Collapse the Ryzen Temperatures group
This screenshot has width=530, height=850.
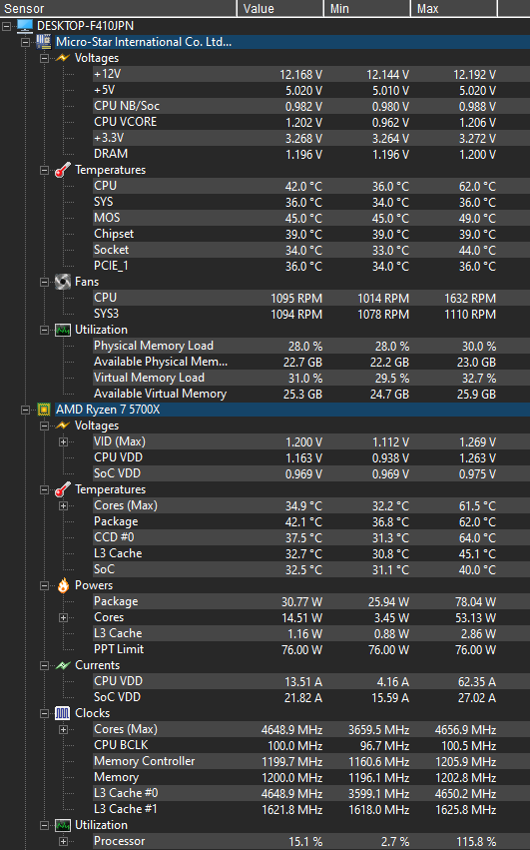coord(45,490)
